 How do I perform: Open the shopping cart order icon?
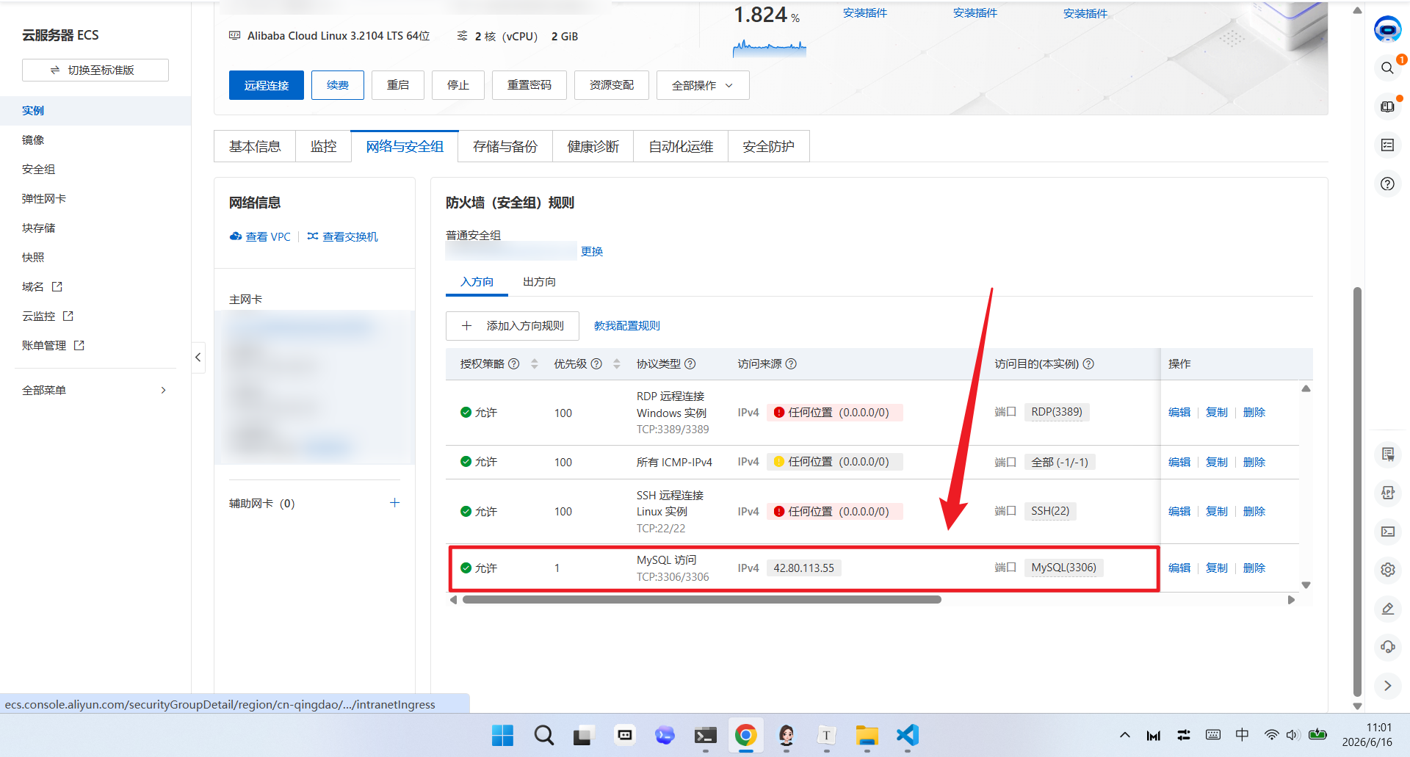click(1387, 454)
